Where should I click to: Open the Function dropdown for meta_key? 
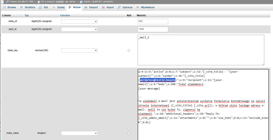[79, 50]
